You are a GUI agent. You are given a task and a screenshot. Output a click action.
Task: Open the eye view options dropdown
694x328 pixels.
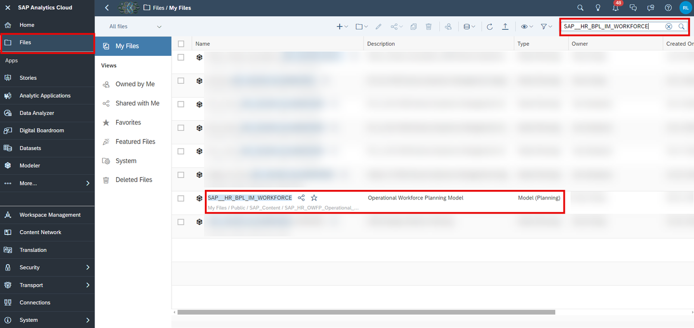[x=527, y=27]
